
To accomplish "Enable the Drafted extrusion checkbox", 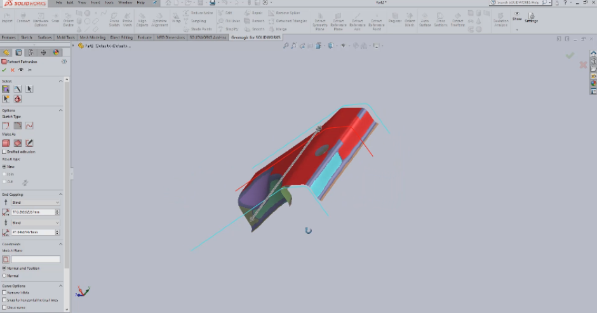I will point(4,151).
